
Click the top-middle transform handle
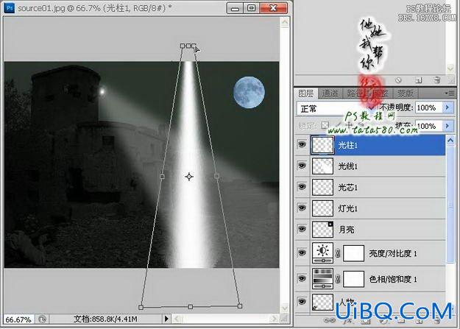[x=188, y=46]
